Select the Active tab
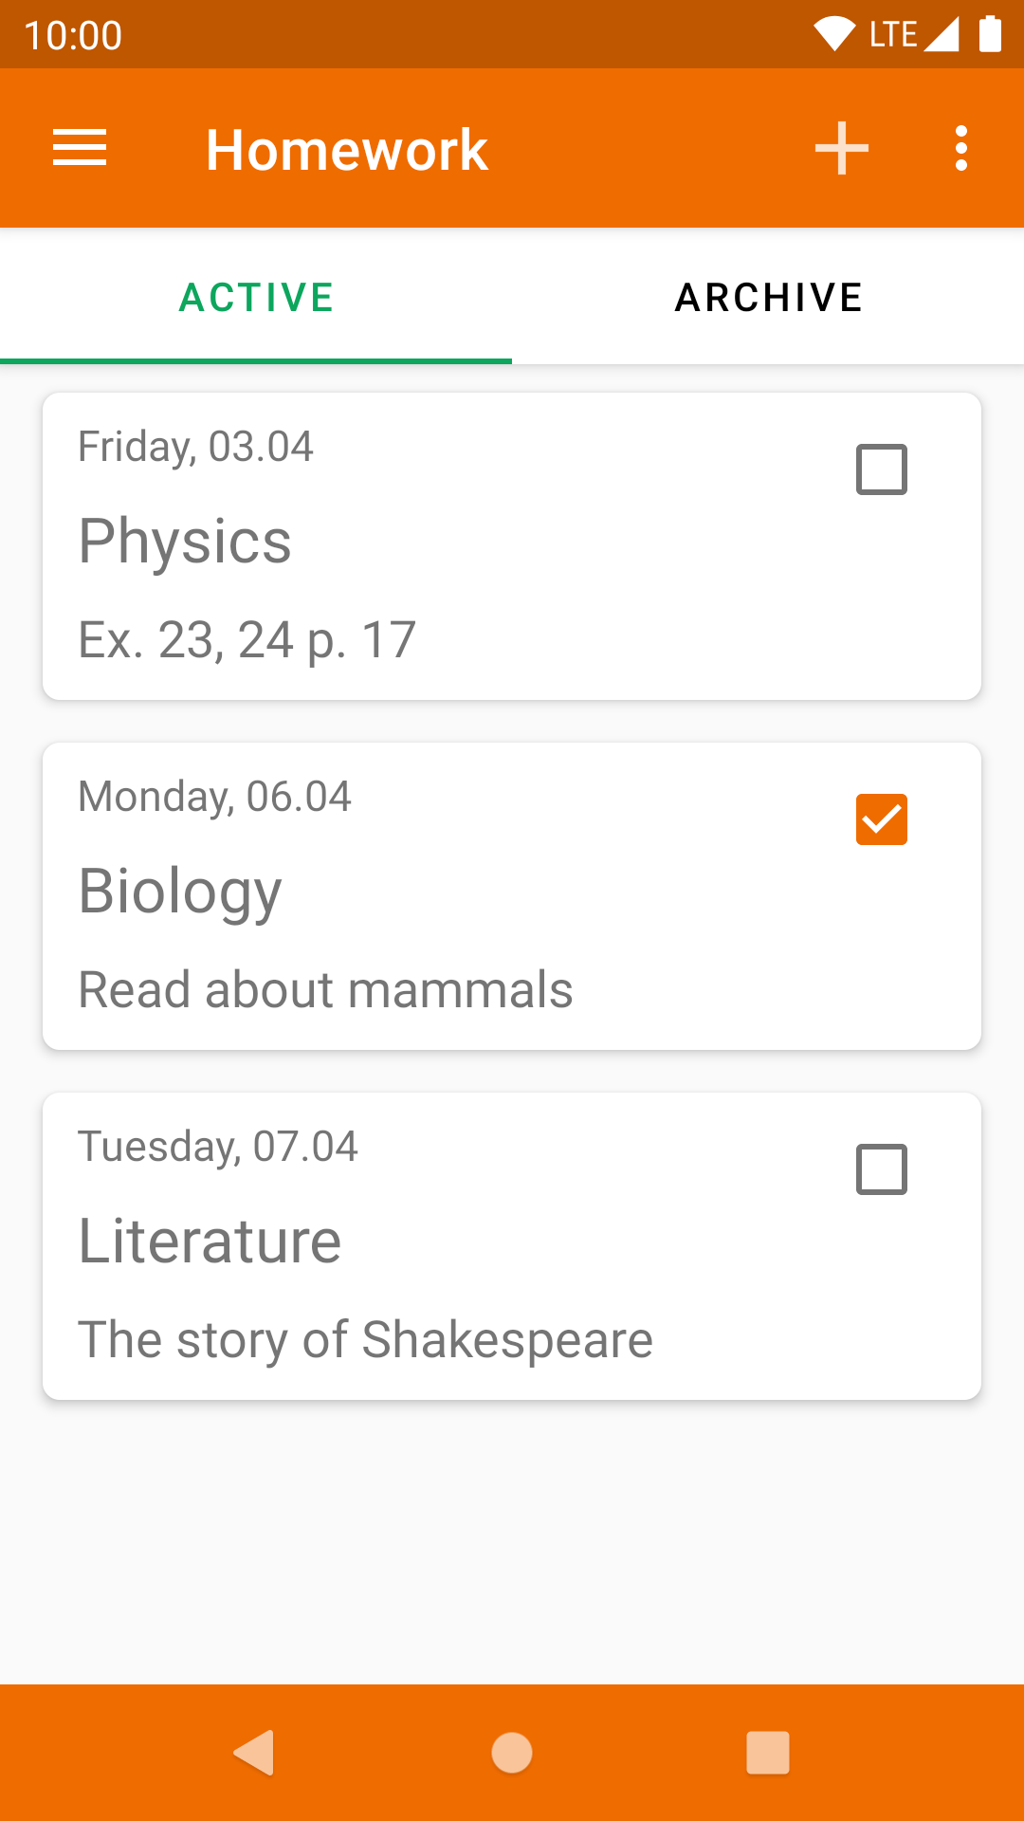Screen dimensions: 1024x1821 pyautogui.click(x=256, y=297)
